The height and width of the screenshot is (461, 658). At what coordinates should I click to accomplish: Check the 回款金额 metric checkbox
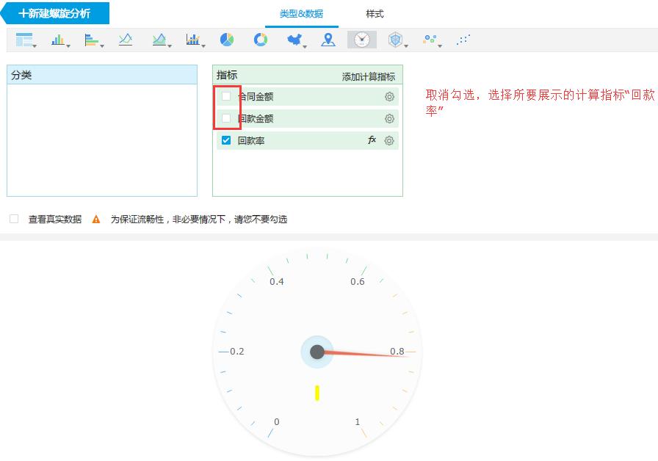[228, 118]
